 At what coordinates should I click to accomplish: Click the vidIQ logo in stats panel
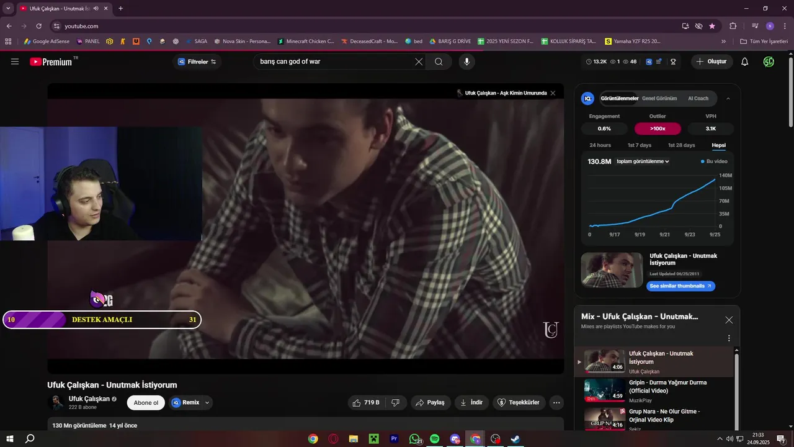coord(587,98)
